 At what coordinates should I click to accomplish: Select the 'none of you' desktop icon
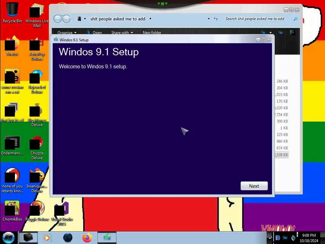(x=12, y=180)
